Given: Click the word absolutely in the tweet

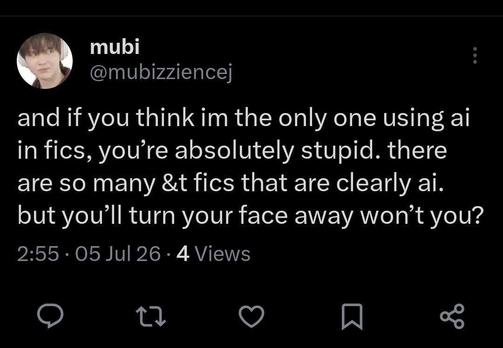Looking at the screenshot, I should pos(234,151).
